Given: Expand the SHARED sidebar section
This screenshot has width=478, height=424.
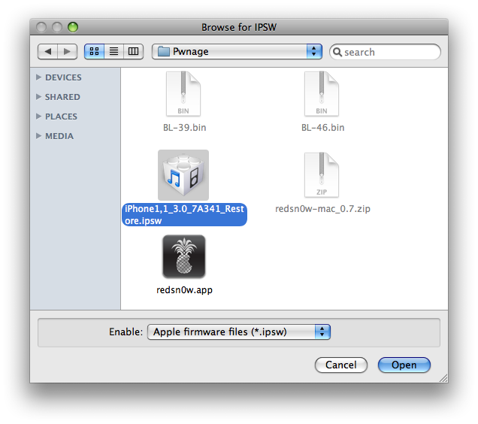Looking at the screenshot, I should coord(39,97).
